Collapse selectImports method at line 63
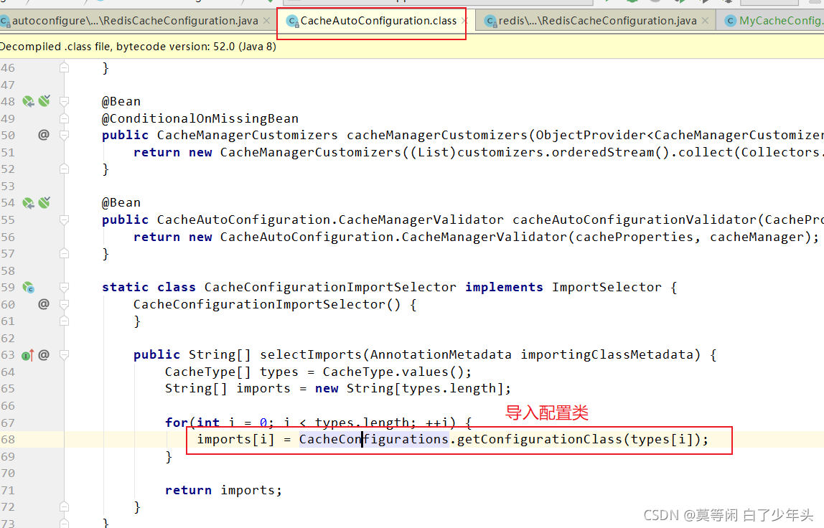 click(64, 355)
